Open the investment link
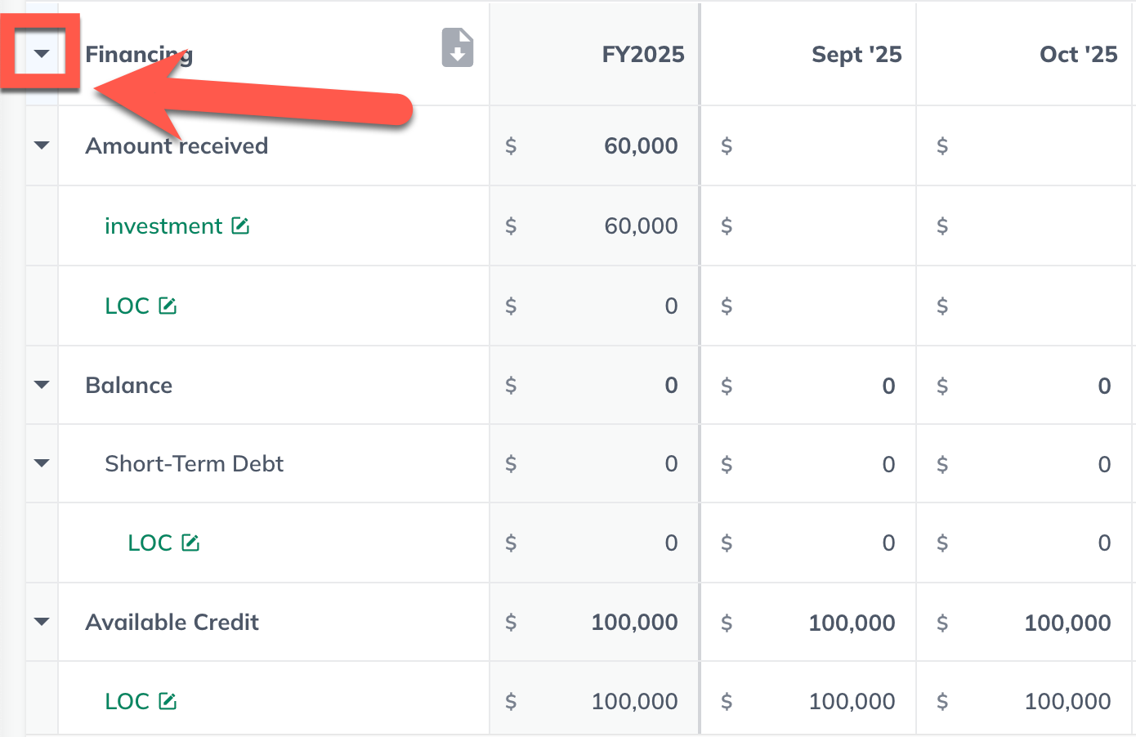1136x737 pixels. click(x=163, y=226)
